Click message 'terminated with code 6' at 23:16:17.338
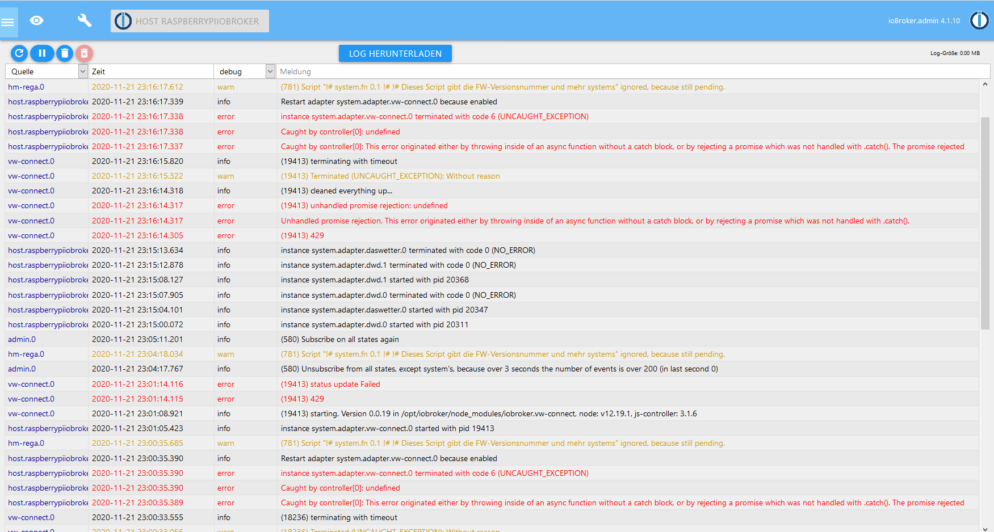 (x=434, y=116)
